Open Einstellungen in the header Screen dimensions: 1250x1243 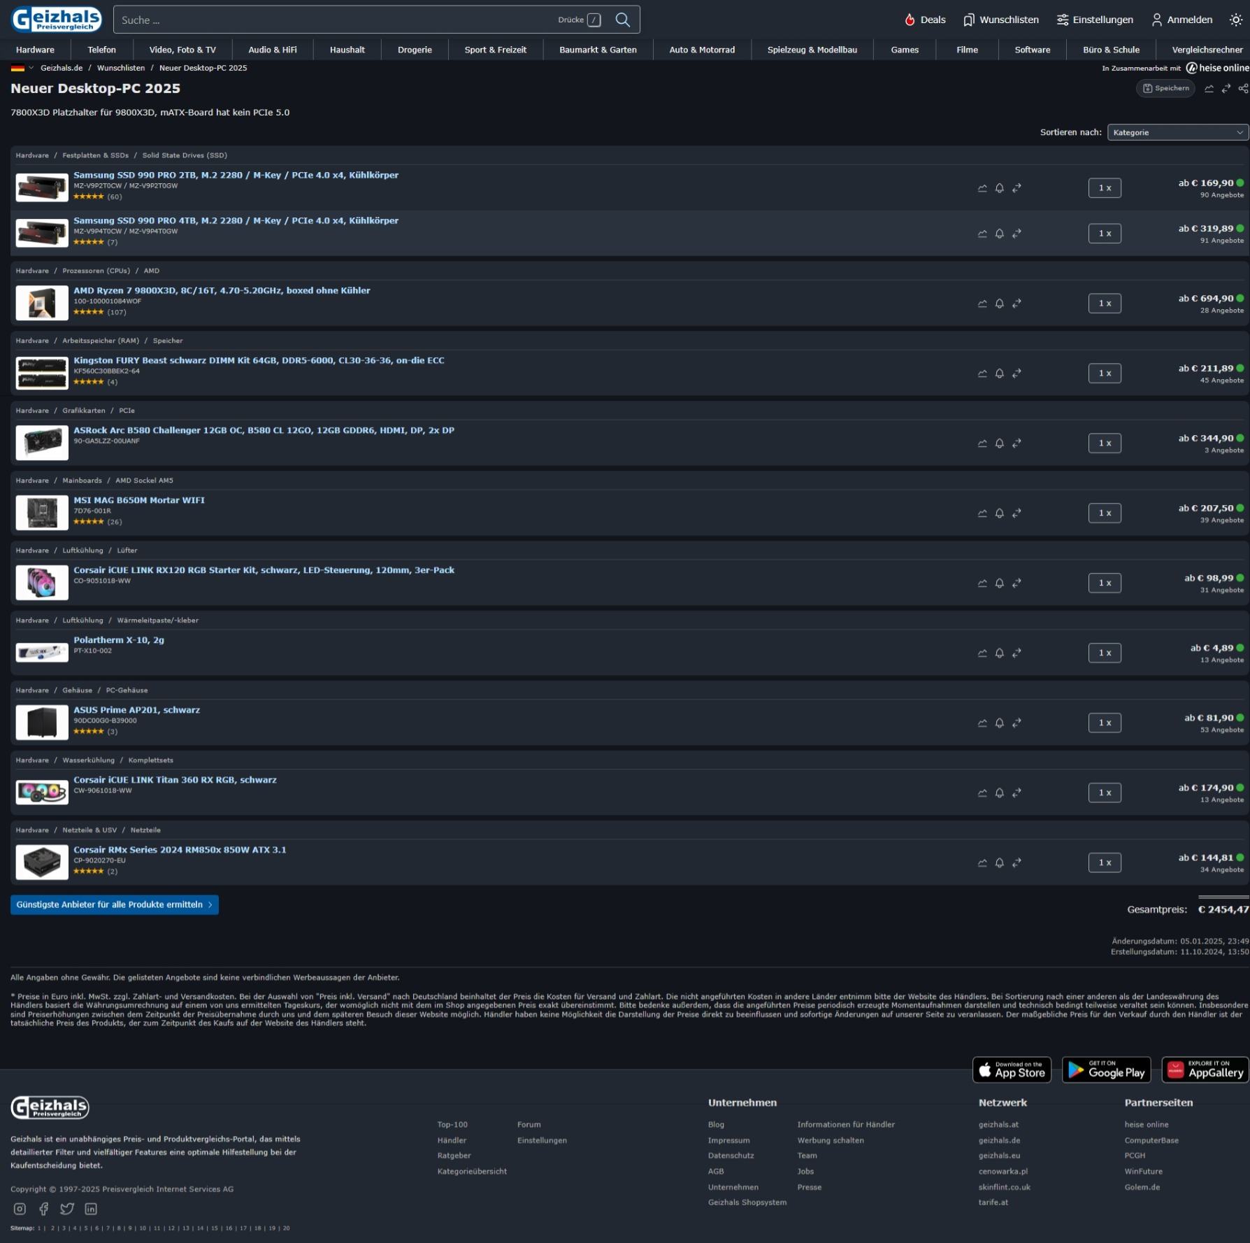click(1095, 20)
